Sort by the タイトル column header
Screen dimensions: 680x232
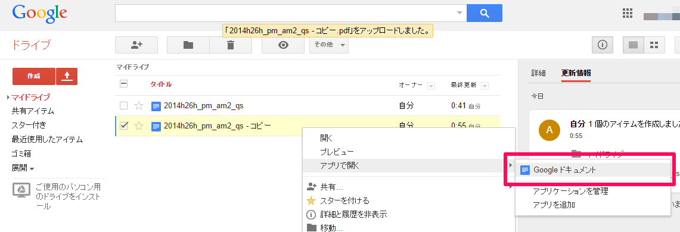[161, 84]
